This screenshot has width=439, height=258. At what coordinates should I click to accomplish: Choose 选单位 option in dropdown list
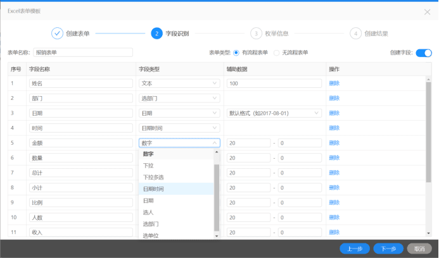tap(176, 236)
